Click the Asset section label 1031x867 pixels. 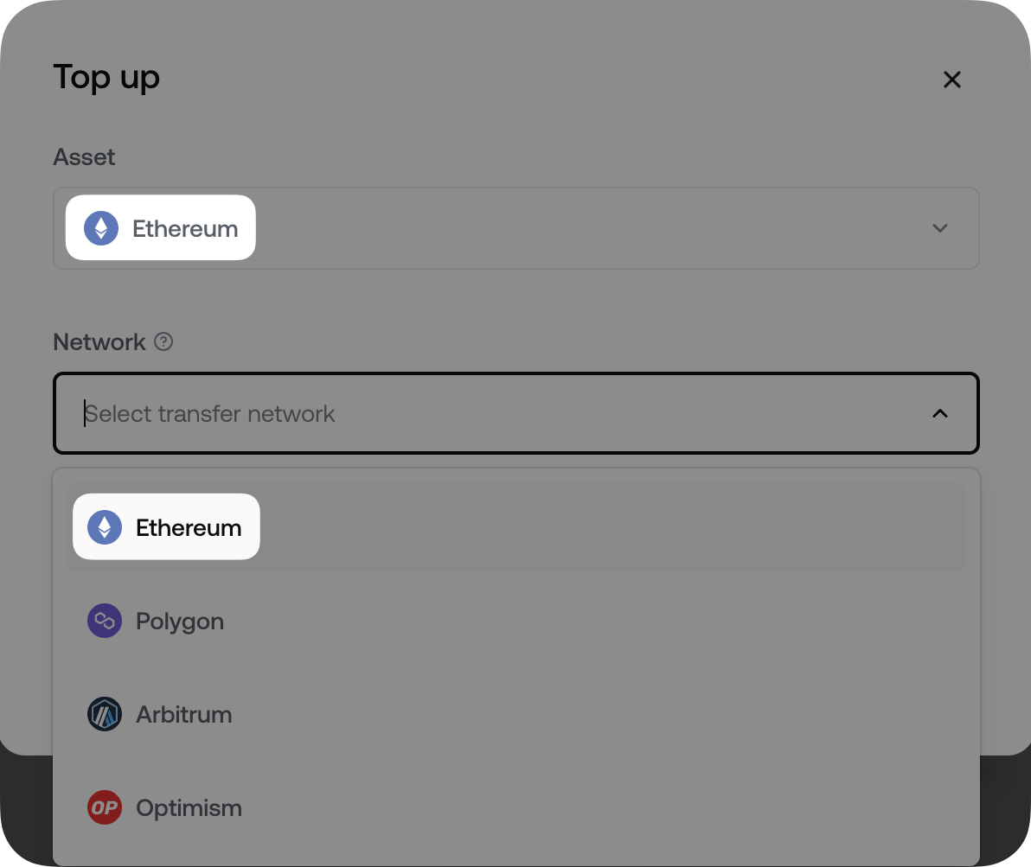coord(84,157)
